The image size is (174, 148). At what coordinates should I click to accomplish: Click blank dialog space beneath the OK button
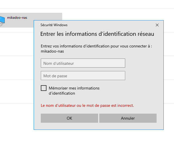[x=69, y=126]
